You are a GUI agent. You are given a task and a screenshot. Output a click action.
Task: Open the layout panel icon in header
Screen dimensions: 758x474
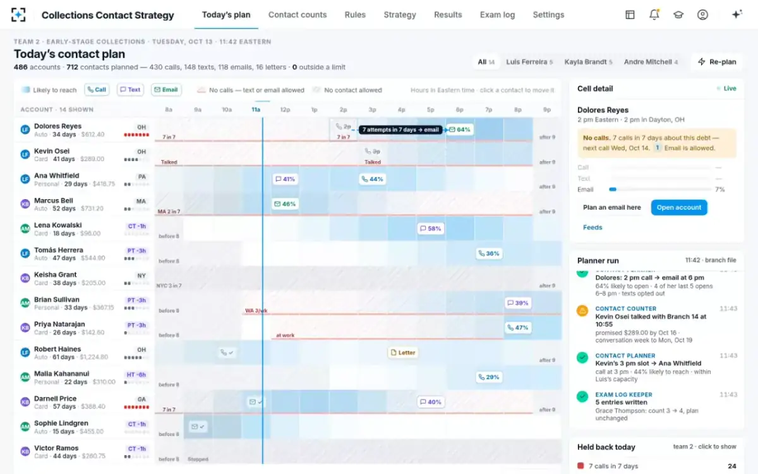click(x=630, y=15)
